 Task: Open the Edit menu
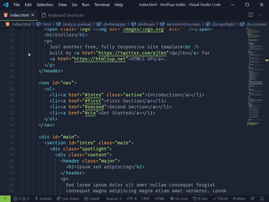pyautogui.click(x=28, y=4)
